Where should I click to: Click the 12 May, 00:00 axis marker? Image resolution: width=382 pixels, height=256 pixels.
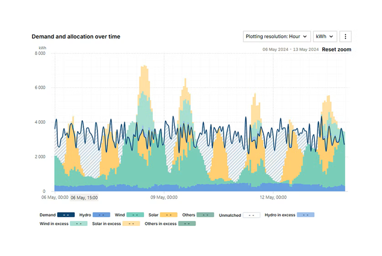274,197
